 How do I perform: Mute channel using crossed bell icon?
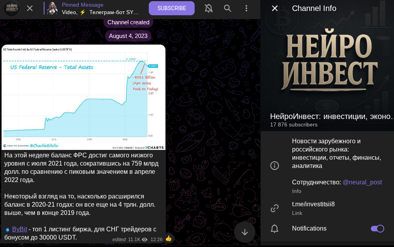click(x=209, y=8)
